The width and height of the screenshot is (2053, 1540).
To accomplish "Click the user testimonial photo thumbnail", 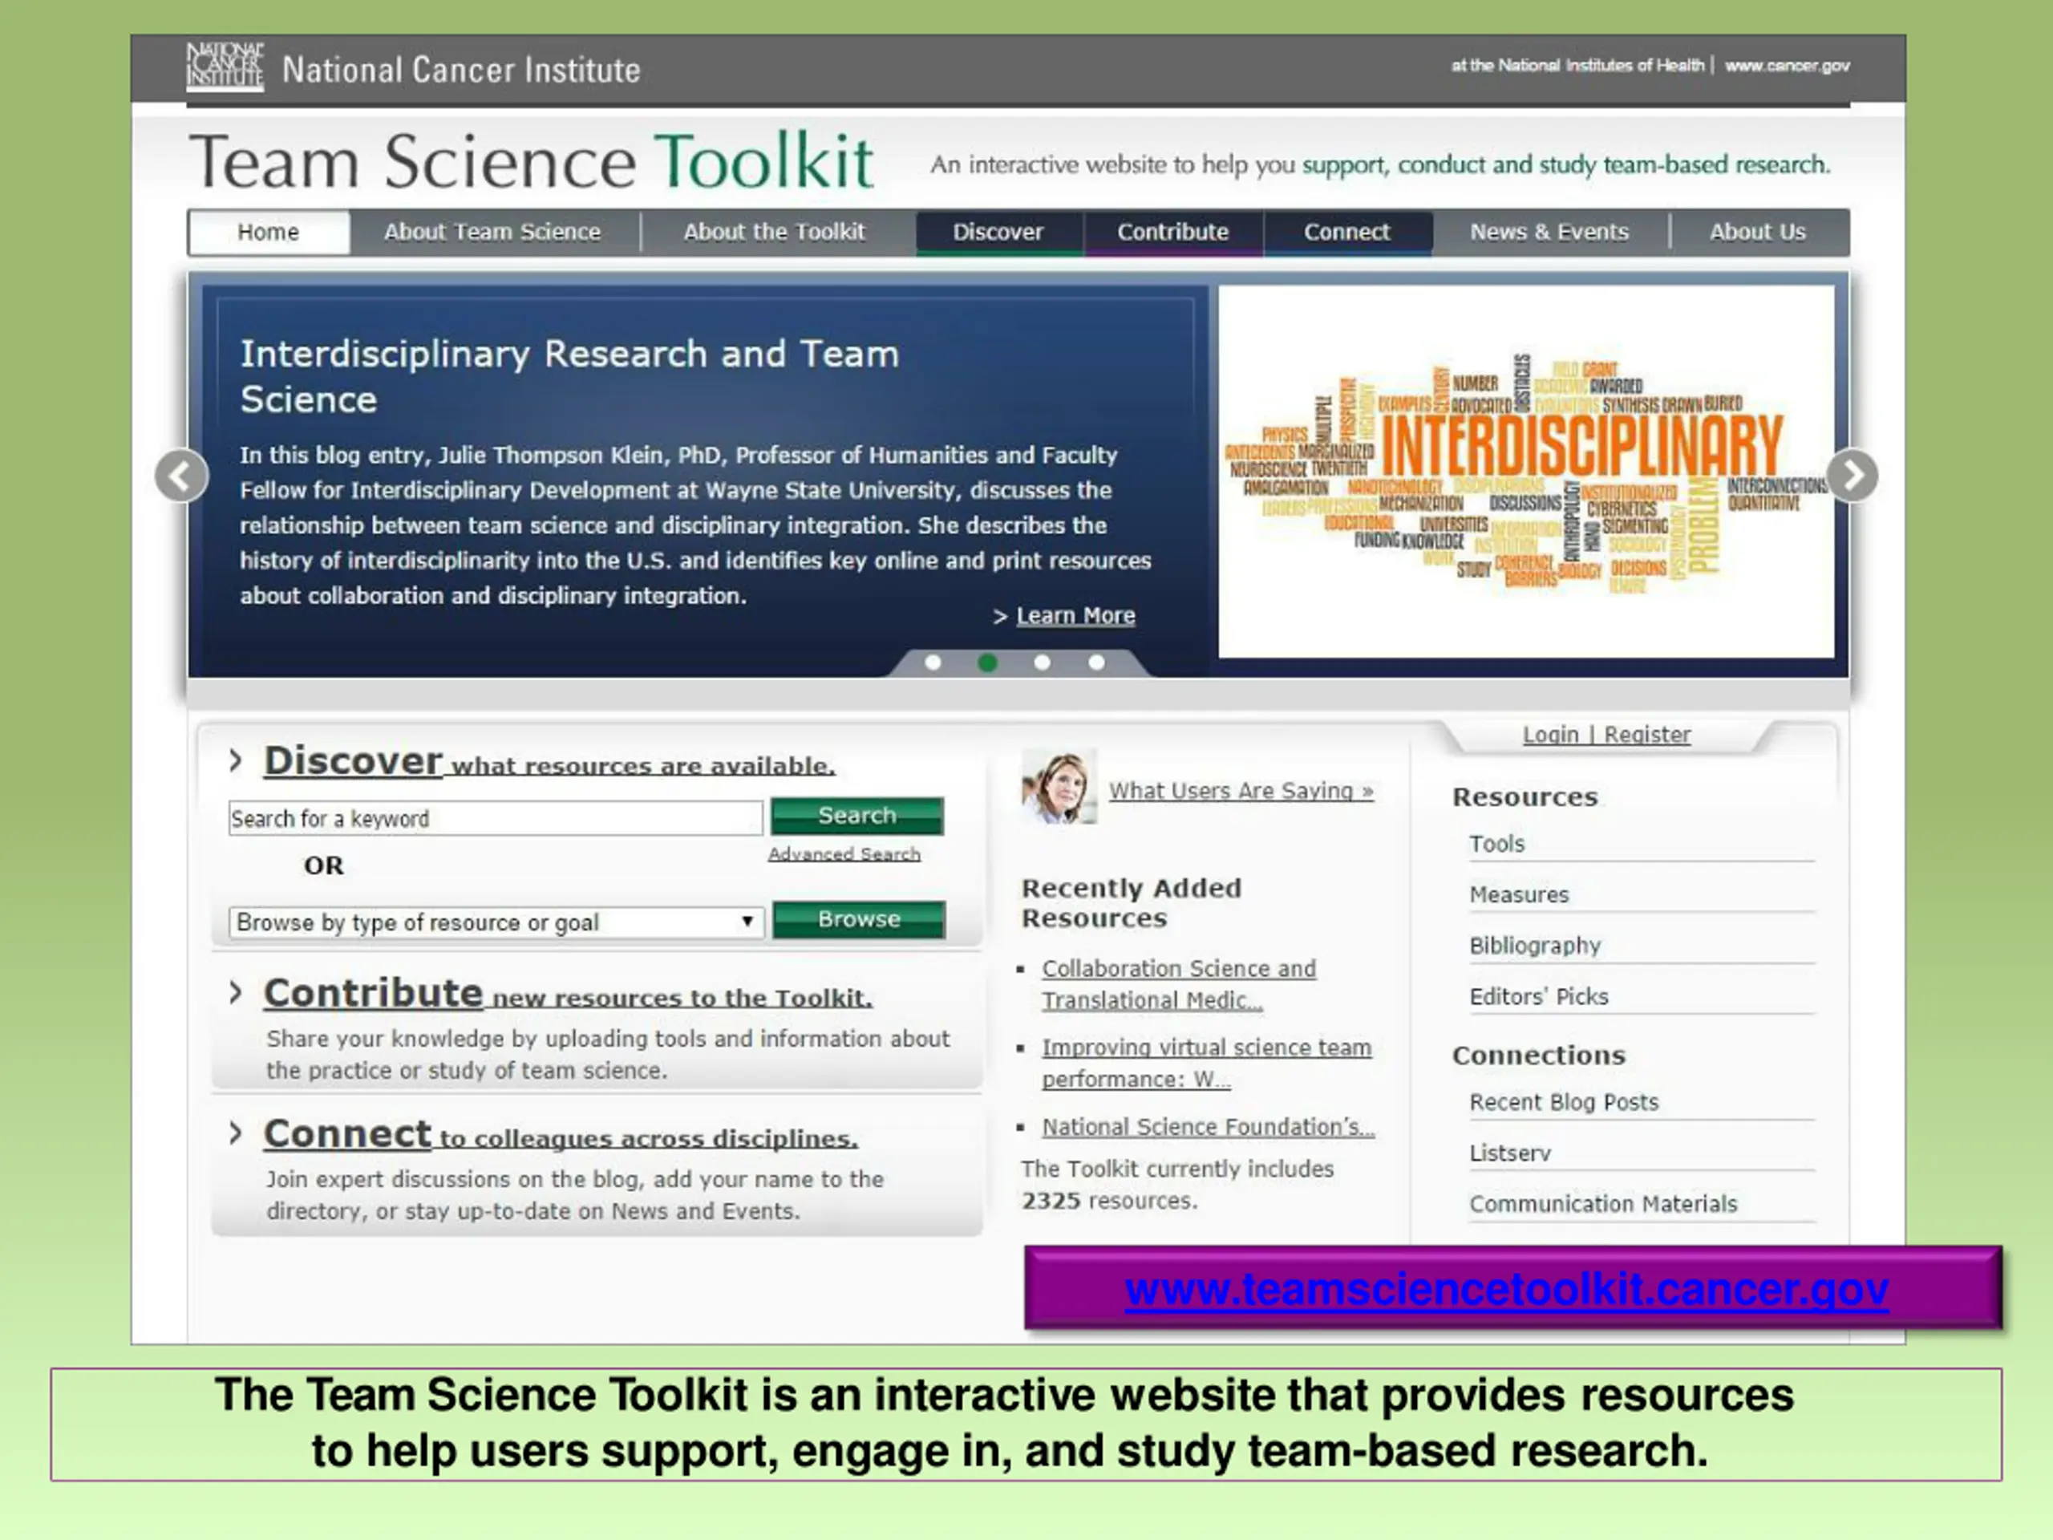I will tap(1059, 787).
